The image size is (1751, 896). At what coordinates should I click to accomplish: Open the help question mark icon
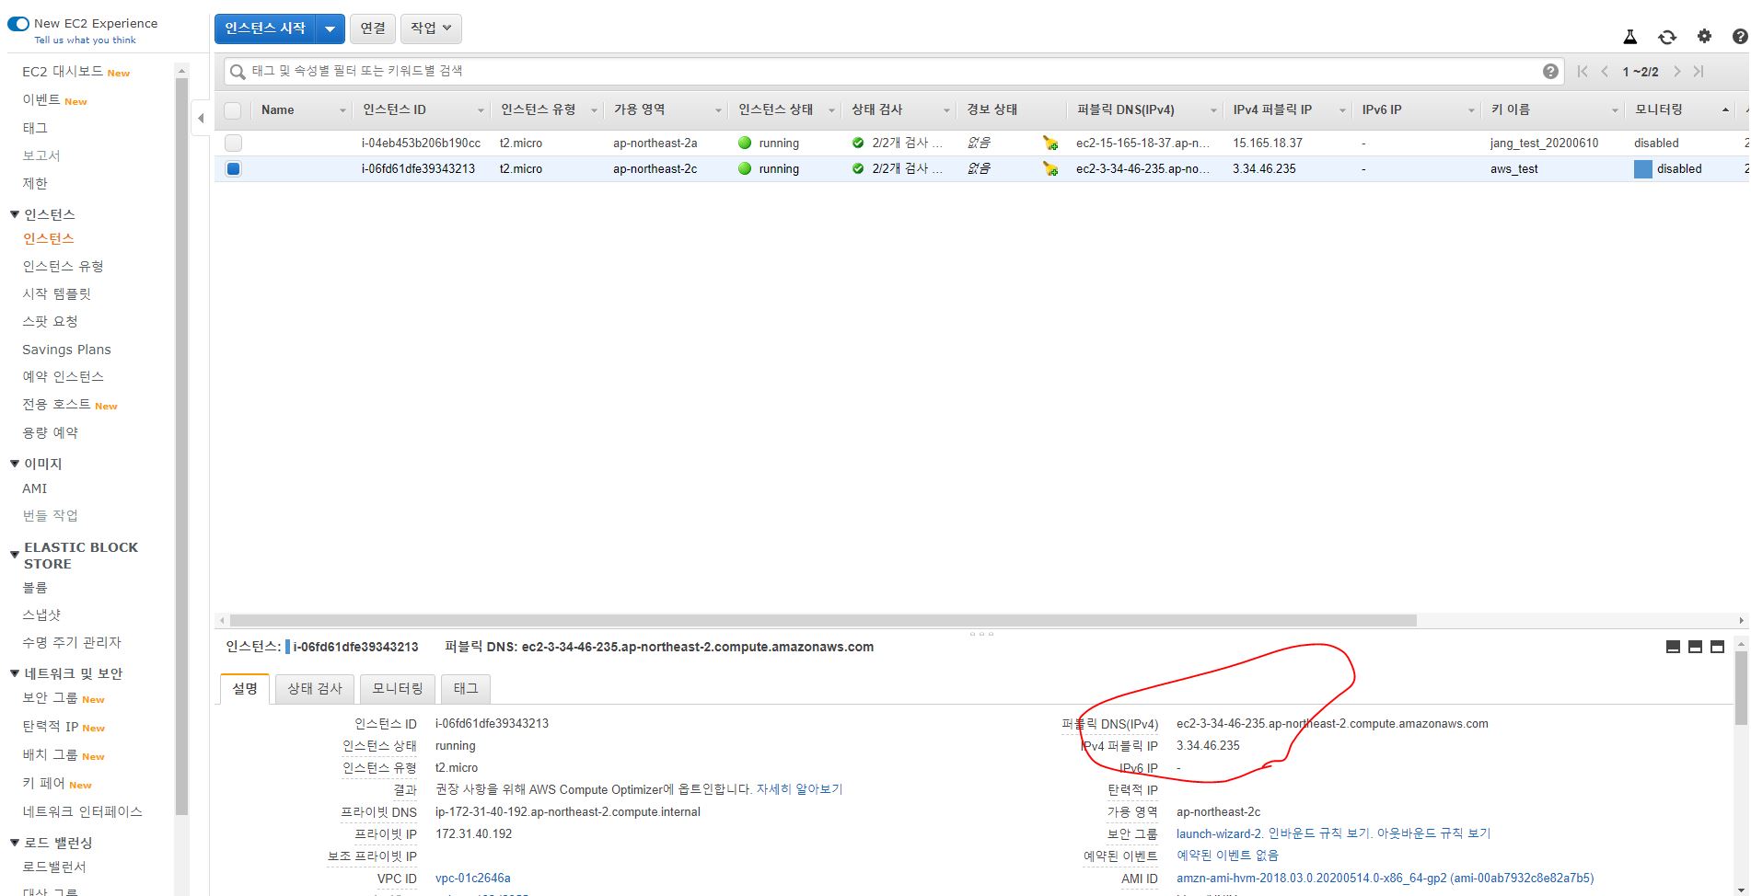(x=1740, y=37)
